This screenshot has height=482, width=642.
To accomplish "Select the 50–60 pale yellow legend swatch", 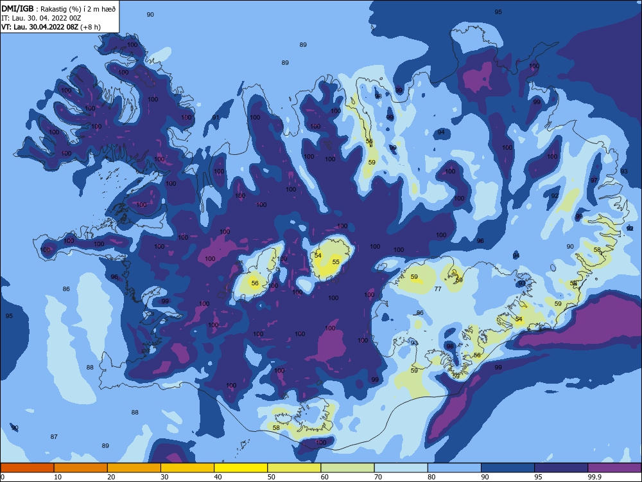I will 295,468.
